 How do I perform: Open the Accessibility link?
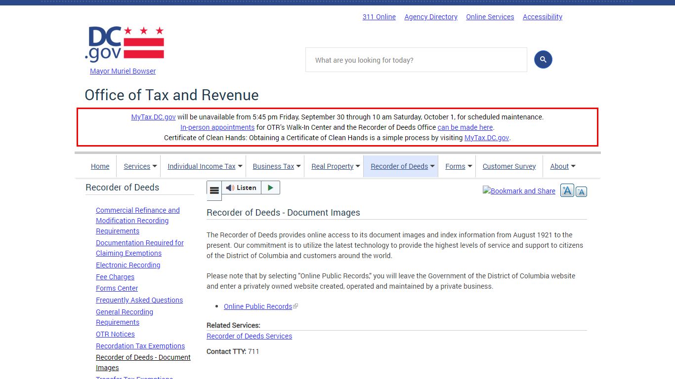click(x=543, y=17)
